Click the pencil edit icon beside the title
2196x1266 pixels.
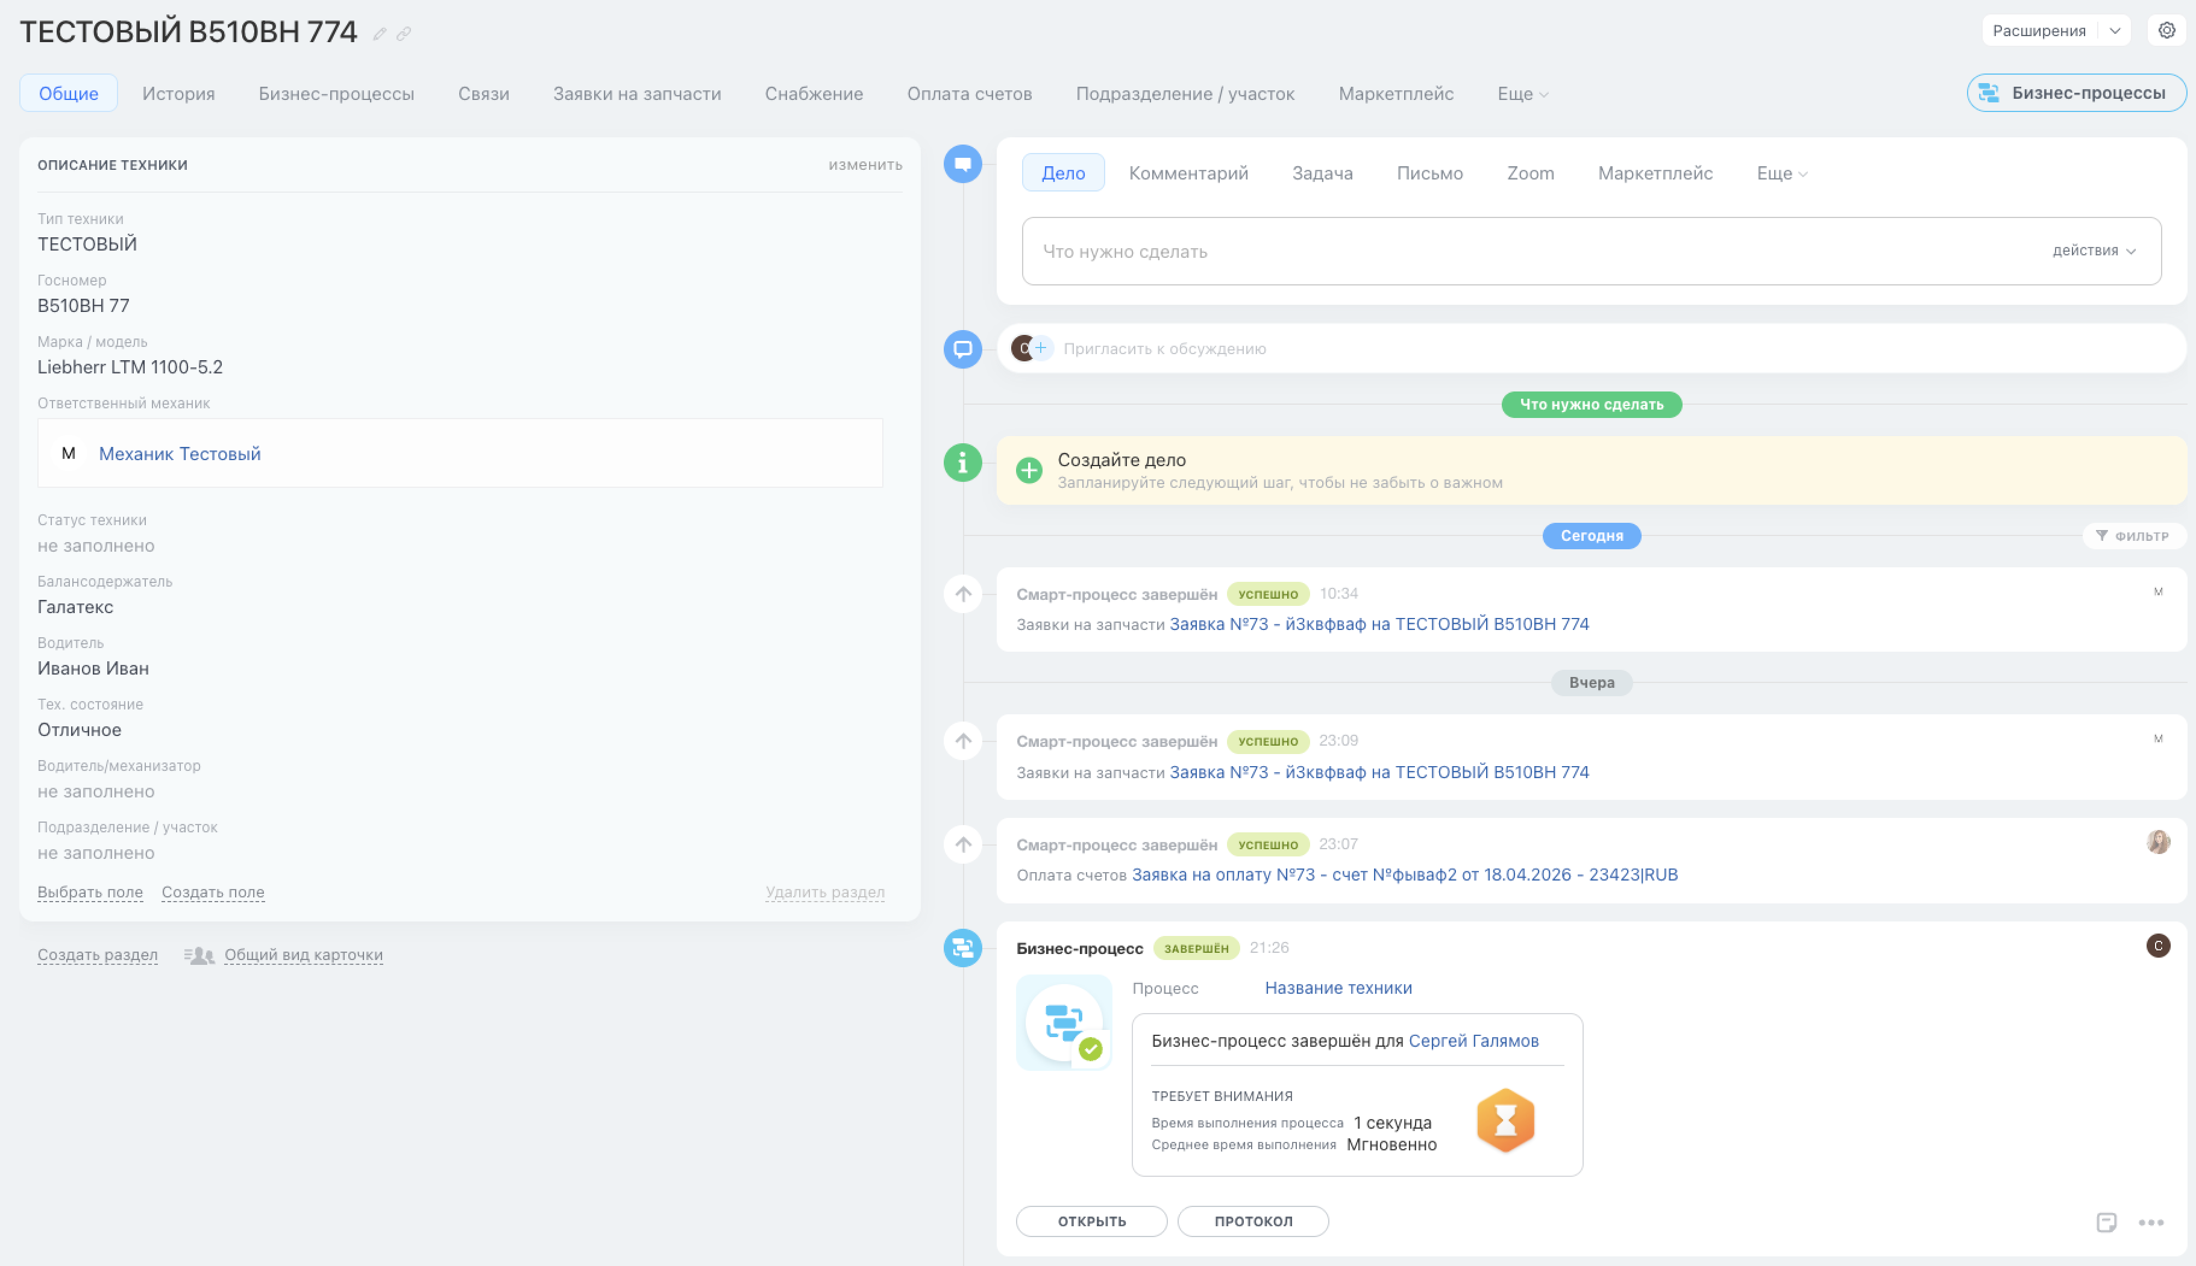point(379,34)
